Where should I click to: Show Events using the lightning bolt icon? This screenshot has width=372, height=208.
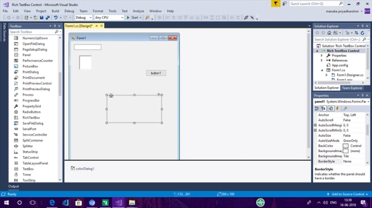pos(337,108)
